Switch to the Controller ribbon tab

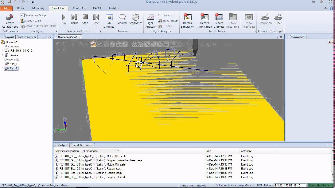[x=79, y=8]
